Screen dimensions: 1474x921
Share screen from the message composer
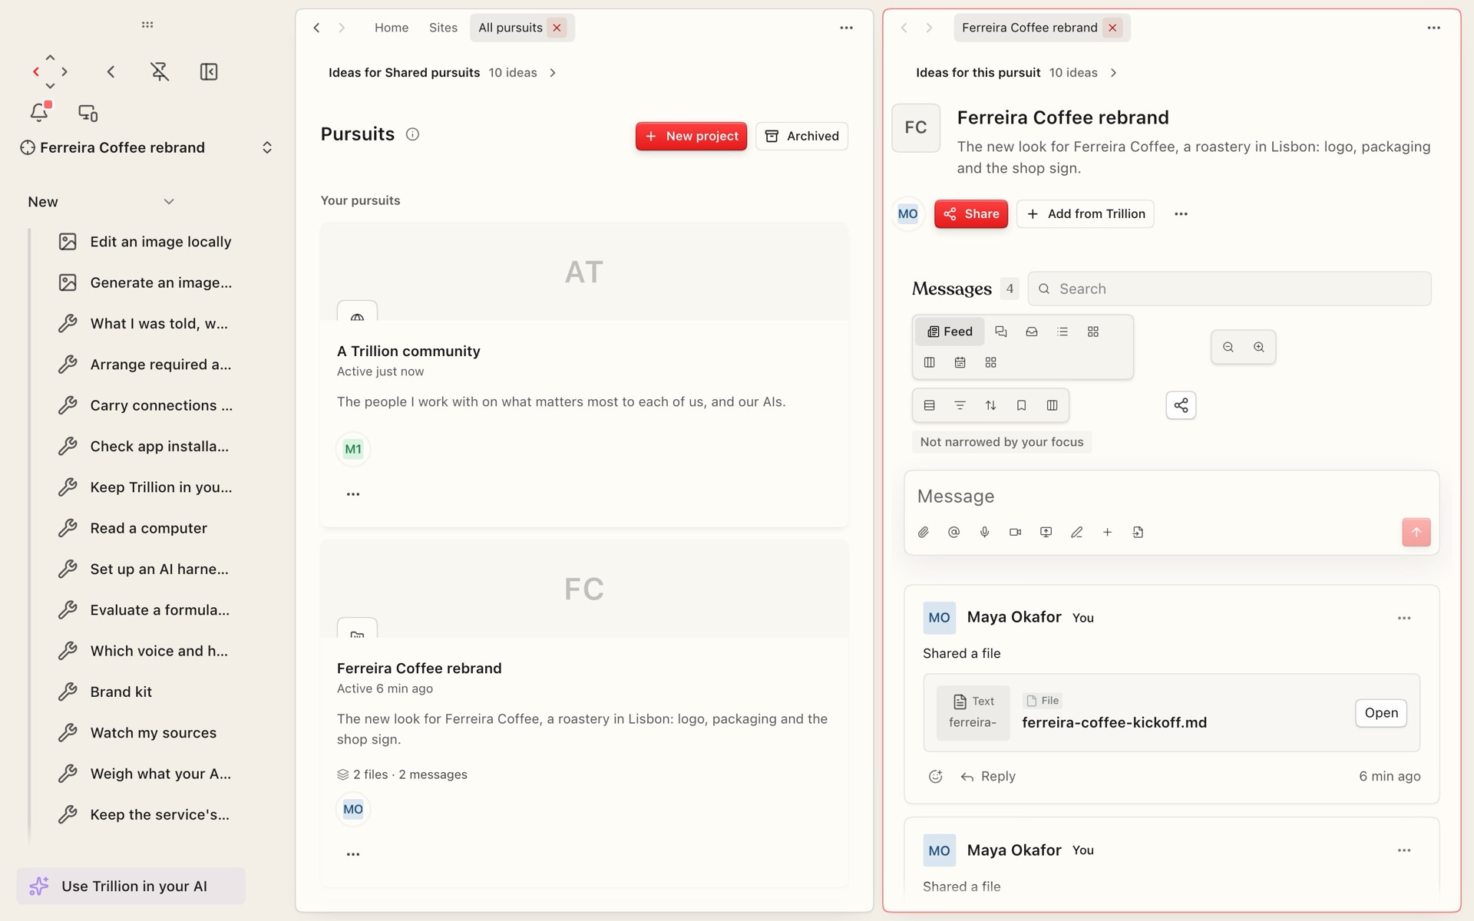coord(1046,532)
